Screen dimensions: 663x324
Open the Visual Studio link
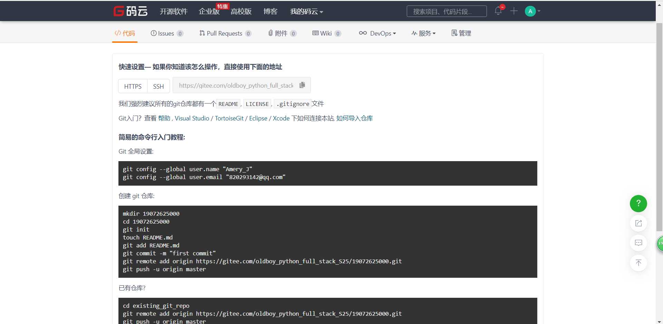192,118
